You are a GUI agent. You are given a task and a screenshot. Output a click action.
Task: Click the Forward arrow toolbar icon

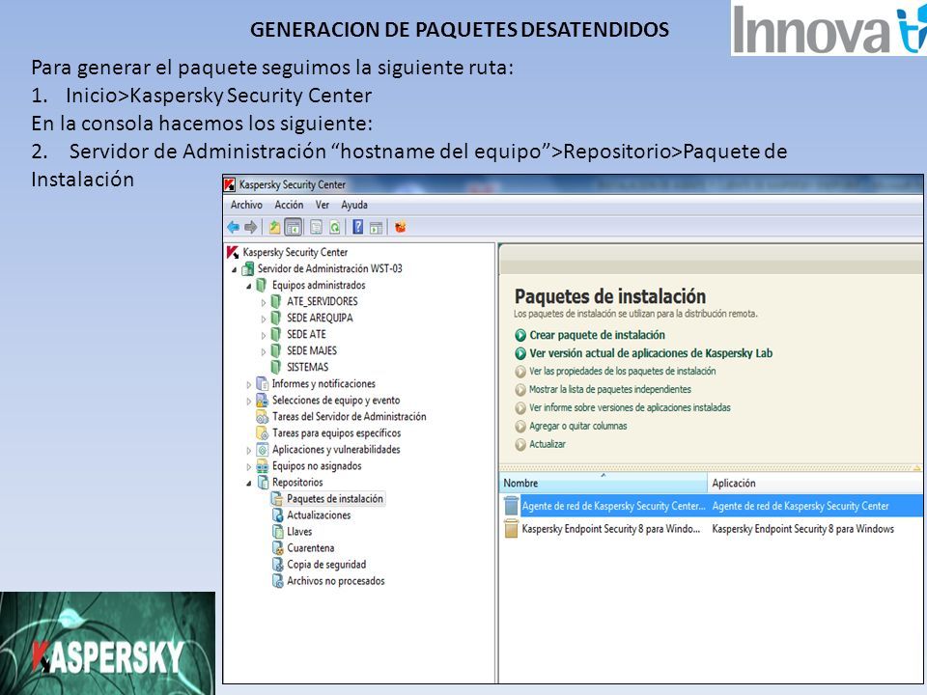(x=251, y=227)
